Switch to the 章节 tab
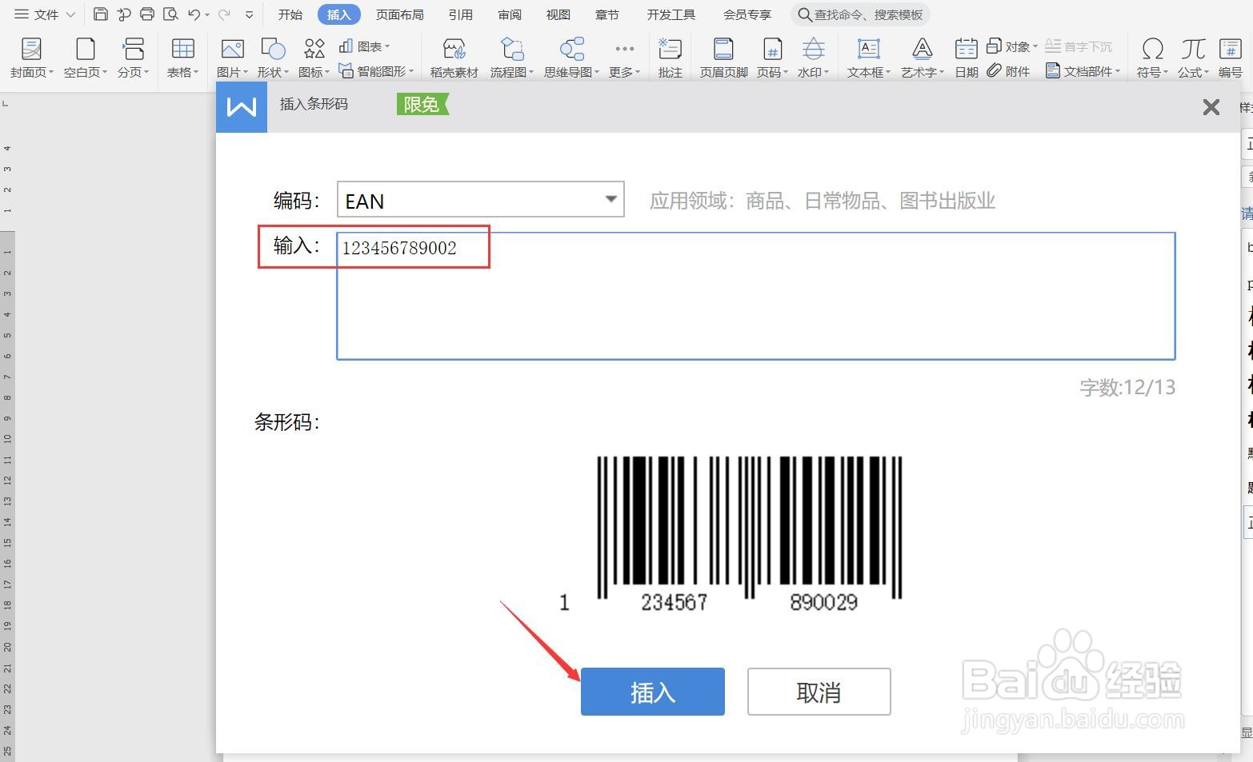This screenshot has height=762, width=1253. coord(607,14)
